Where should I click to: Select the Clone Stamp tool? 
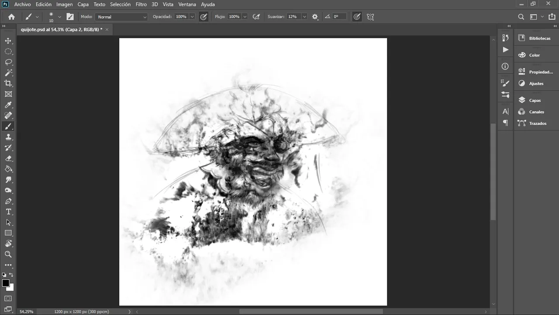tap(8, 137)
